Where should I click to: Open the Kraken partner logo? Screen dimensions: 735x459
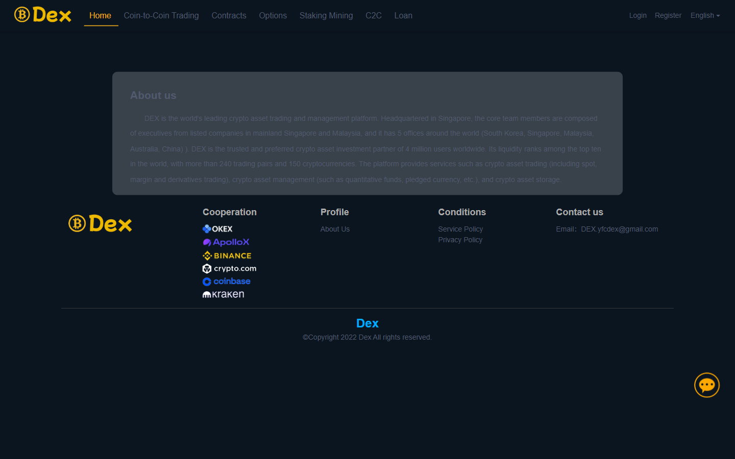point(224,294)
